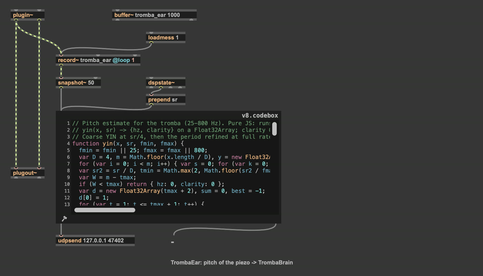This screenshot has height=276, width=483.
Task: Select the buffer~ tromba_ear 1000 object
Action: 154,15
